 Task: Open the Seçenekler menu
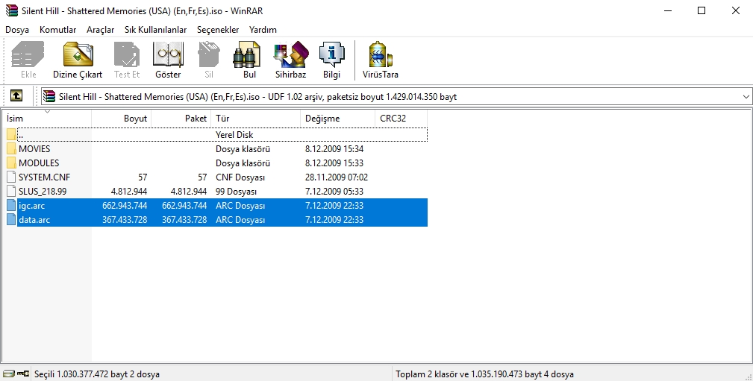click(x=218, y=30)
